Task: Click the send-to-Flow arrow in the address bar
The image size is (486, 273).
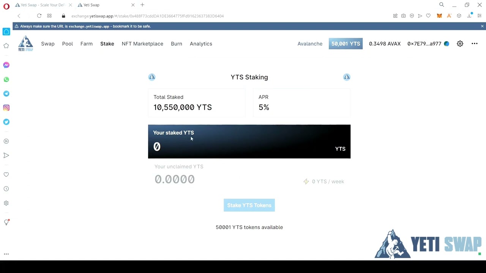Action: click(x=420, y=16)
